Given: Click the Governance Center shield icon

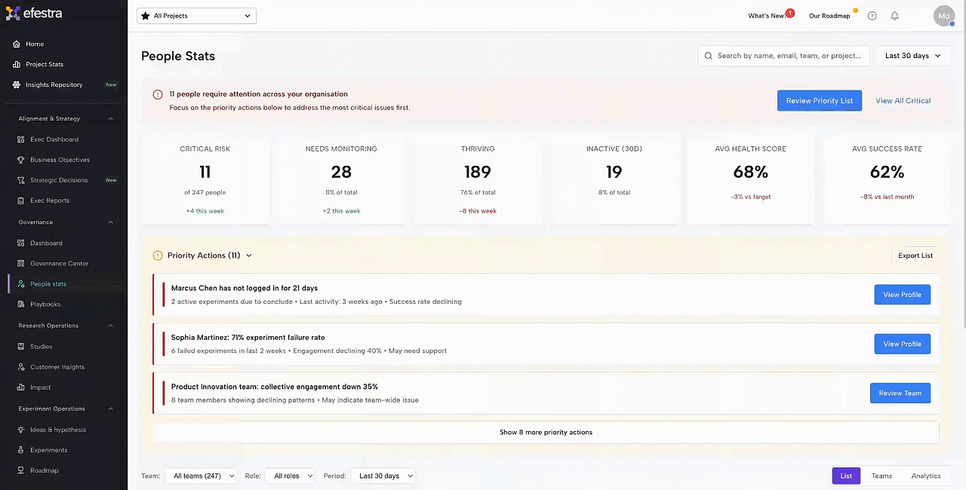Looking at the screenshot, I should pos(21,264).
